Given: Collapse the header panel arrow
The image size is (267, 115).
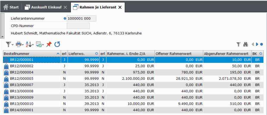Looking at the screenshot, I should (x=2, y=37).
